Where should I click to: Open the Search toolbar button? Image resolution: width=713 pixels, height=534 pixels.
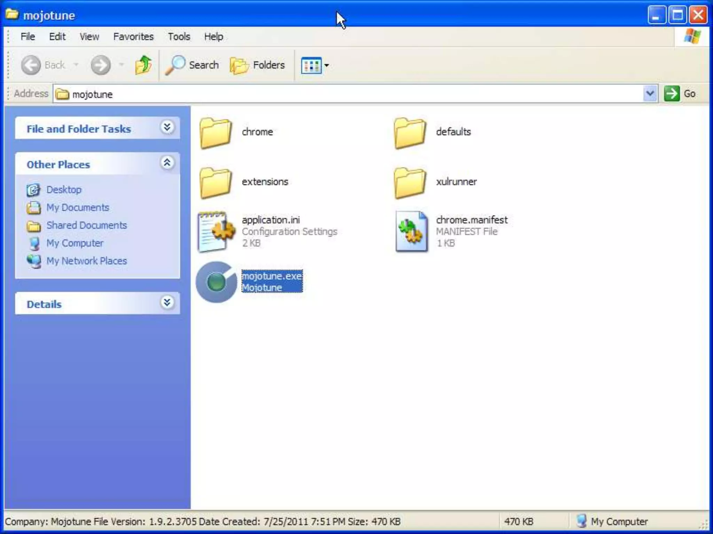[192, 65]
